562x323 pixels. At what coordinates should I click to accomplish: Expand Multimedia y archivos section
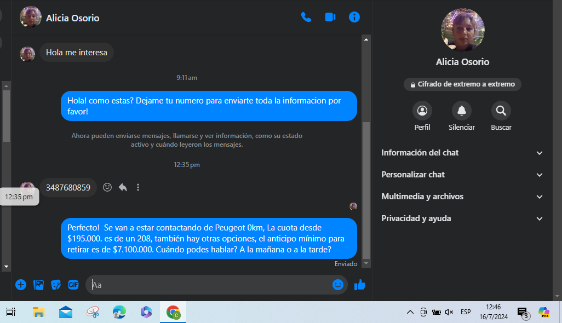[462, 197]
